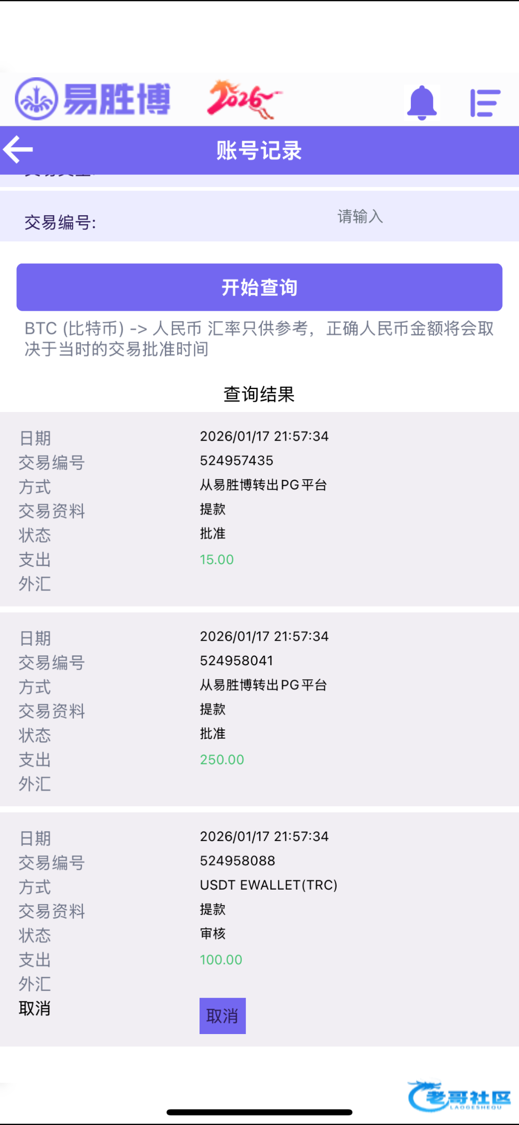Tap the home indicator bar

click(x=259, y=1112)
